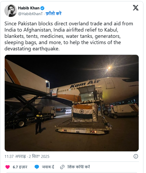Click the blue reply bubble icon

(x=37, y=167)
